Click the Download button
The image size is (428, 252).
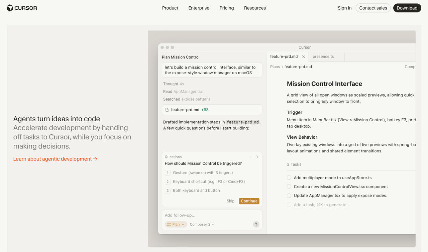407,8
